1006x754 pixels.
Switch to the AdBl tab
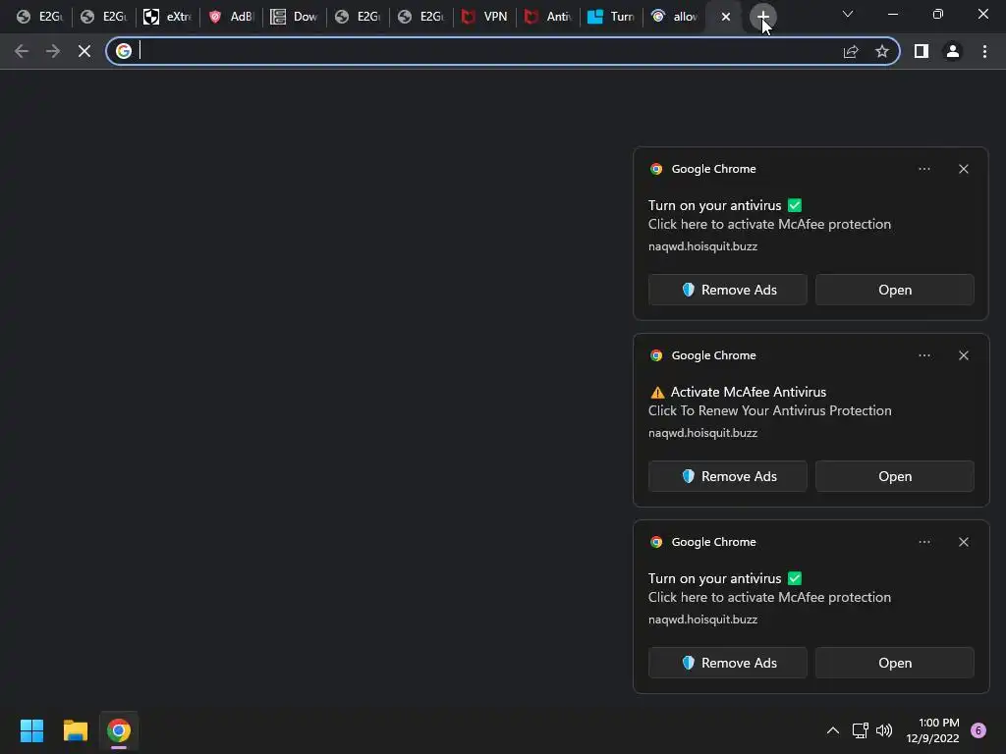[x=232, y=17]
